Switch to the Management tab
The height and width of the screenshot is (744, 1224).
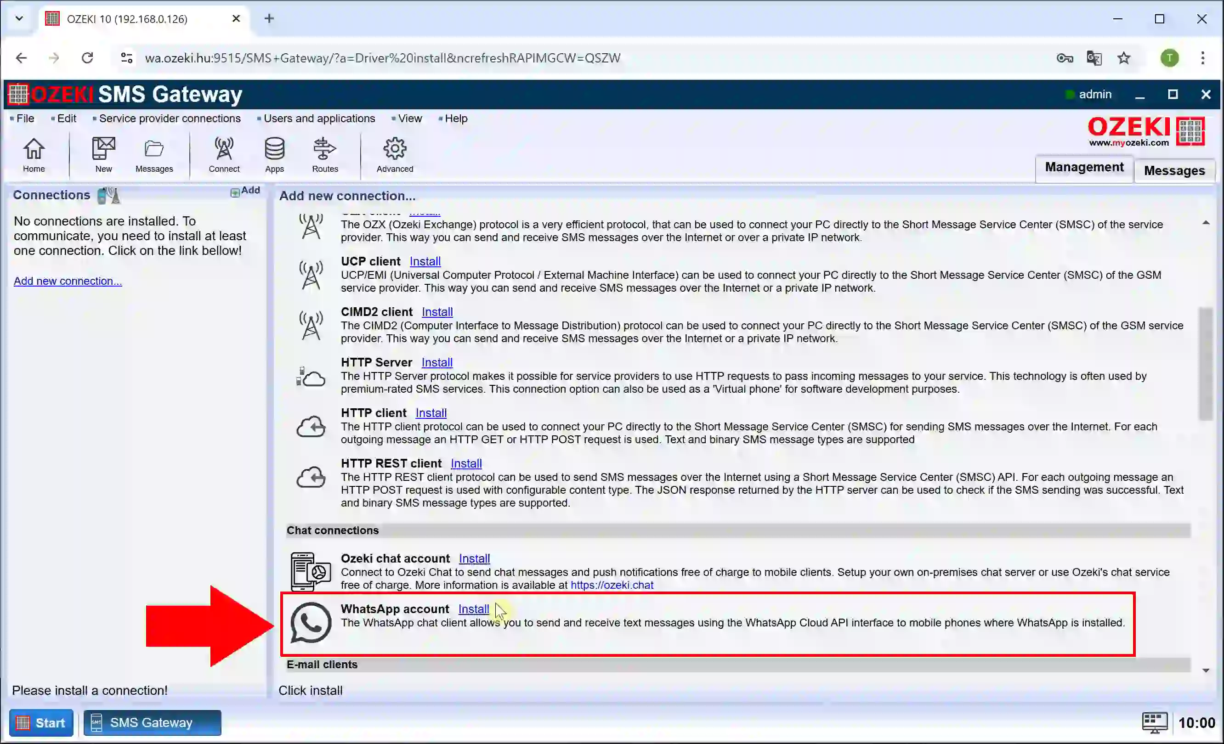(x=1084, y=169)
